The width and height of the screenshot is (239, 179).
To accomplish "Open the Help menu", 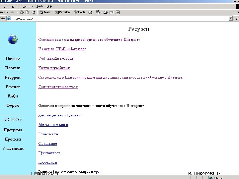I will (x=49, y=6).
